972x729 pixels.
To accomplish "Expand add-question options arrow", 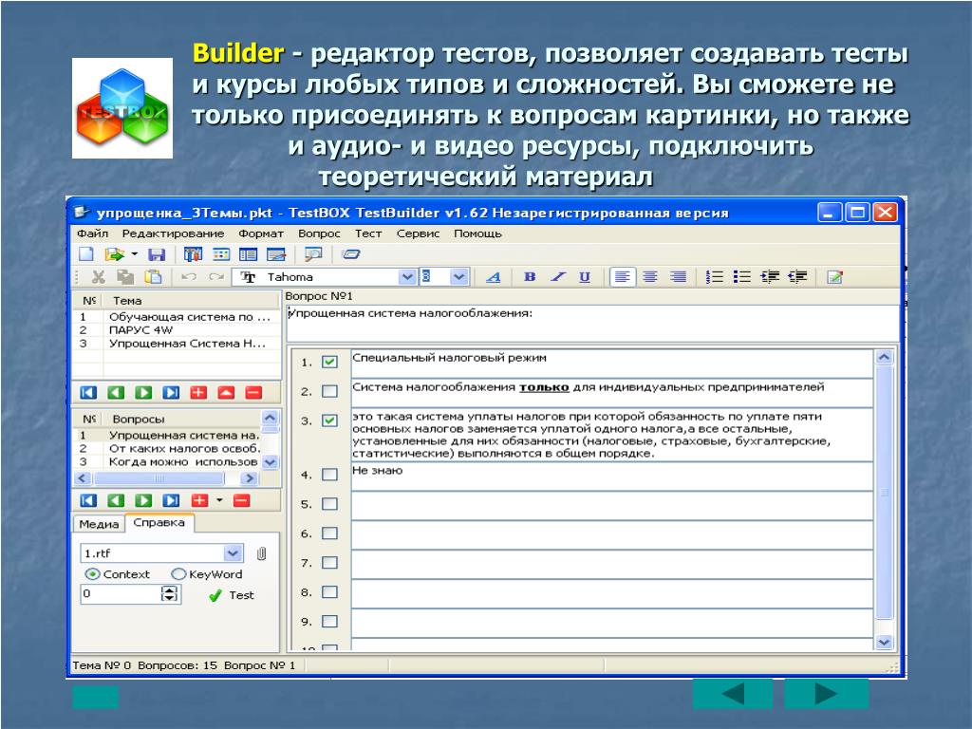I will pyautogui.click(x=219, y=499).
